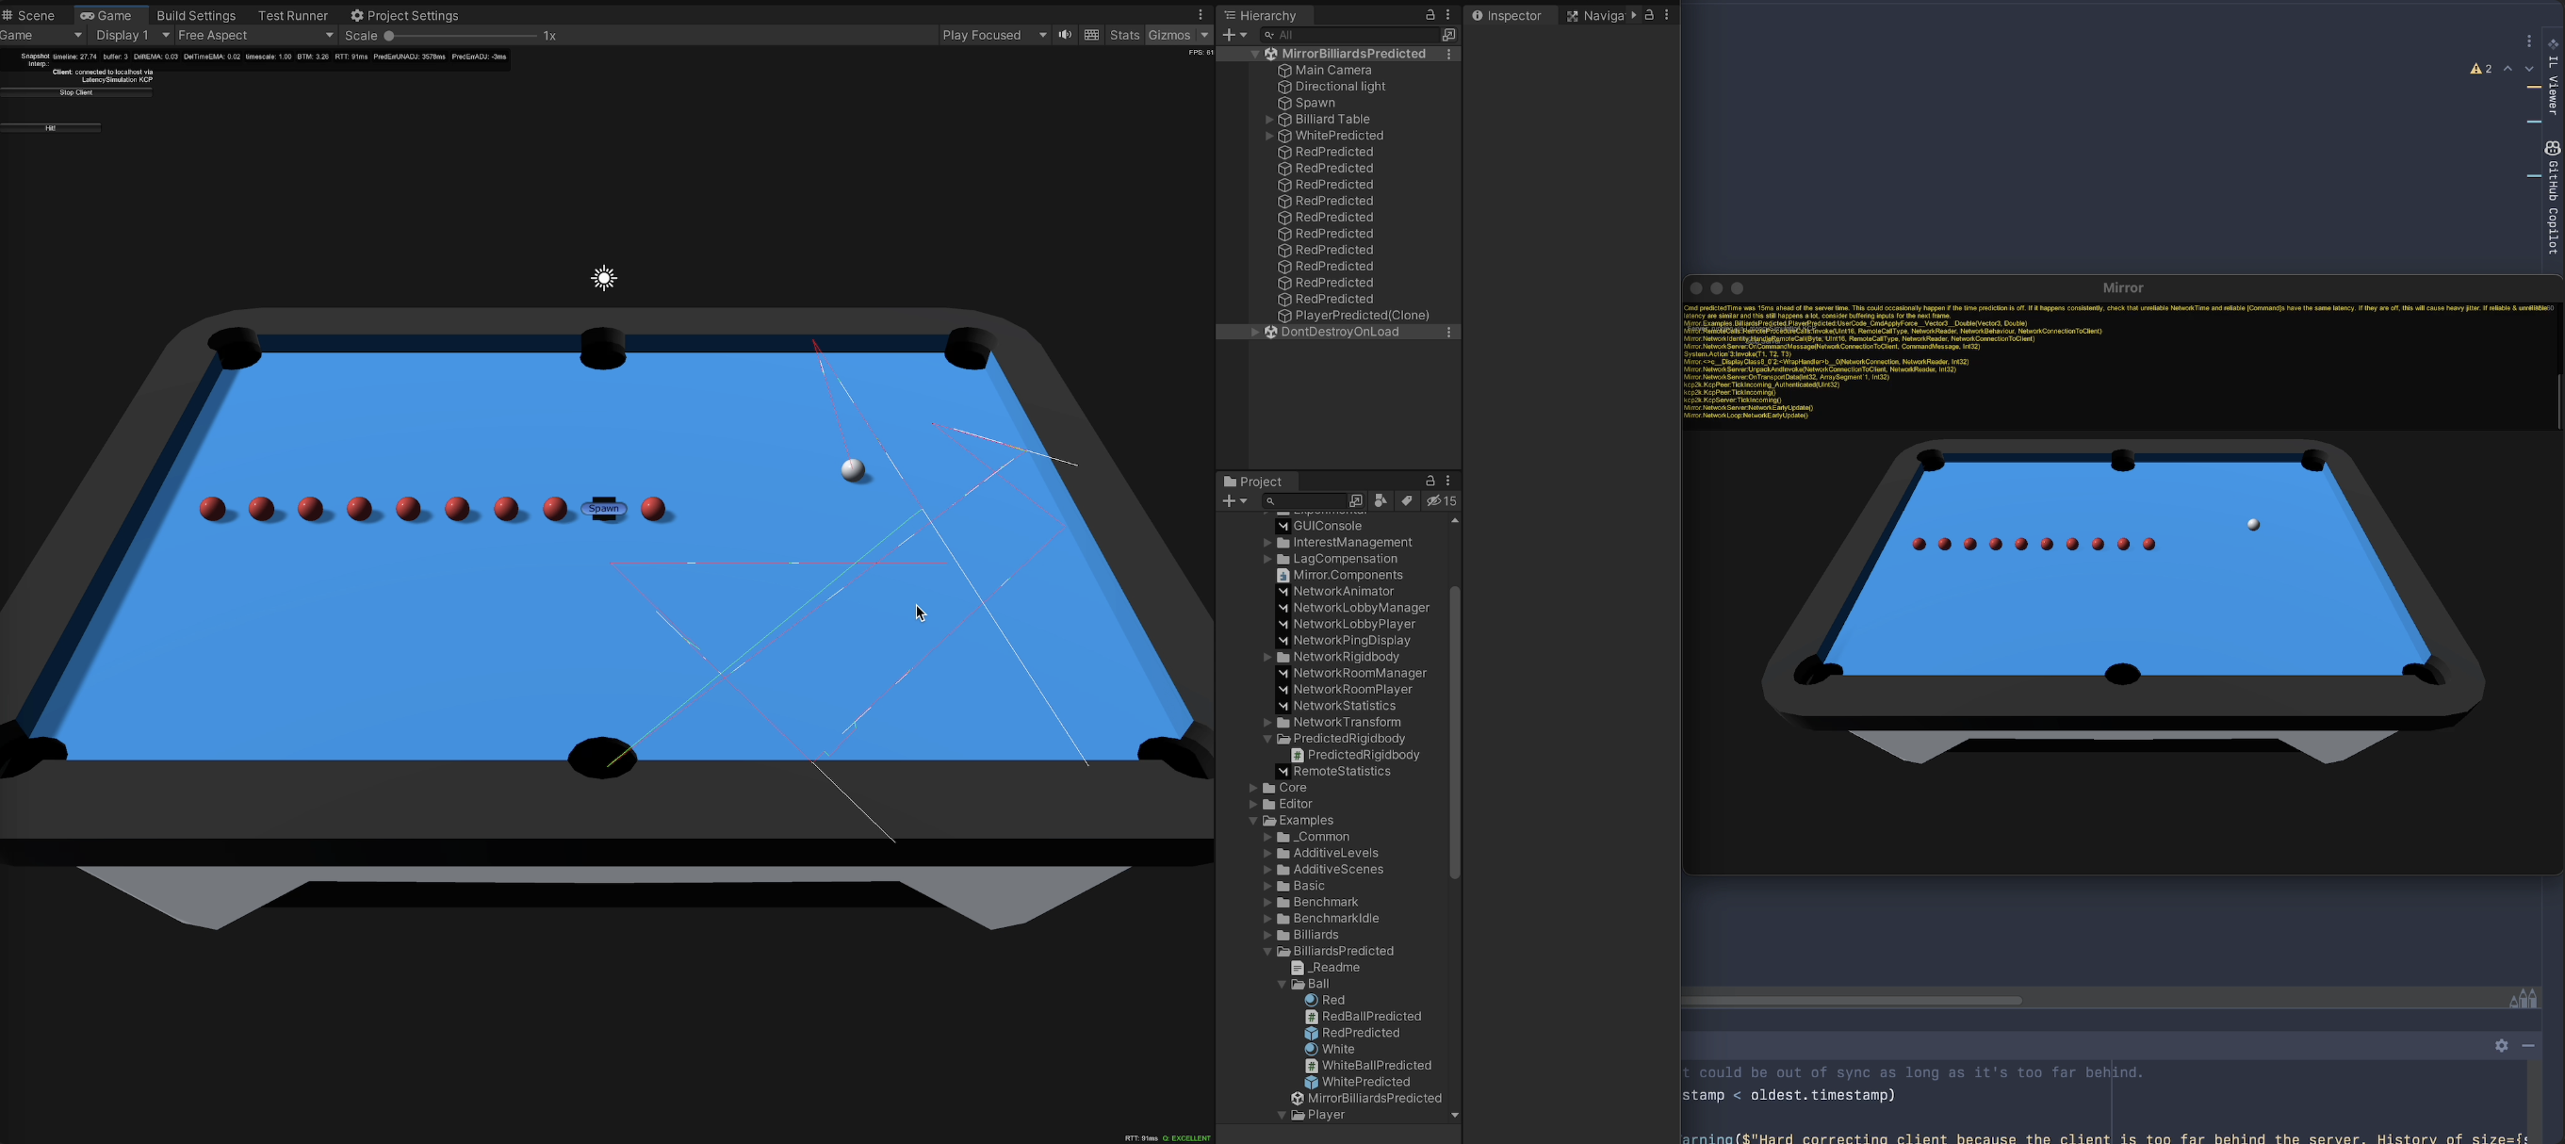Click Search by Type icon in Project panel
Viewport: 2565px width, 1144px height.
pos(1381,500)
